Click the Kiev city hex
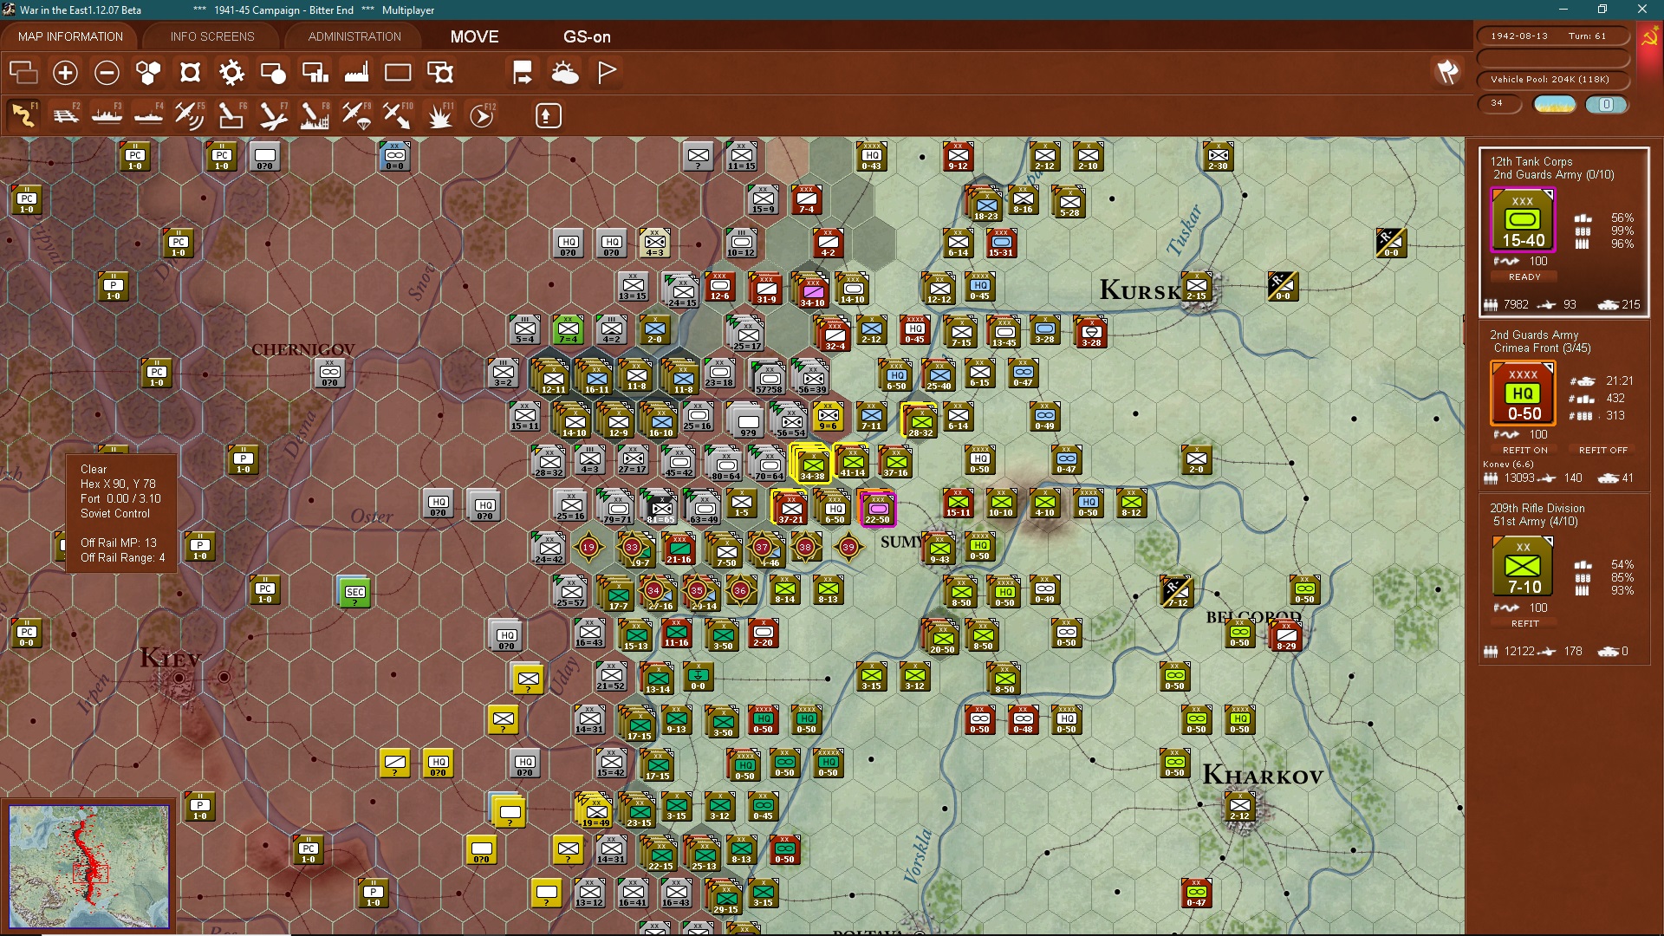The width and height of the screenshot is (1664, 936). [179, 679]
